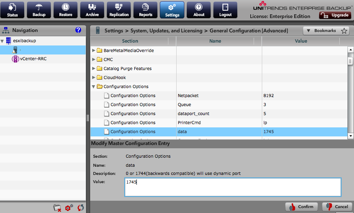Open the Archive section
354x213 pixels.
click(x=92, y=10)
